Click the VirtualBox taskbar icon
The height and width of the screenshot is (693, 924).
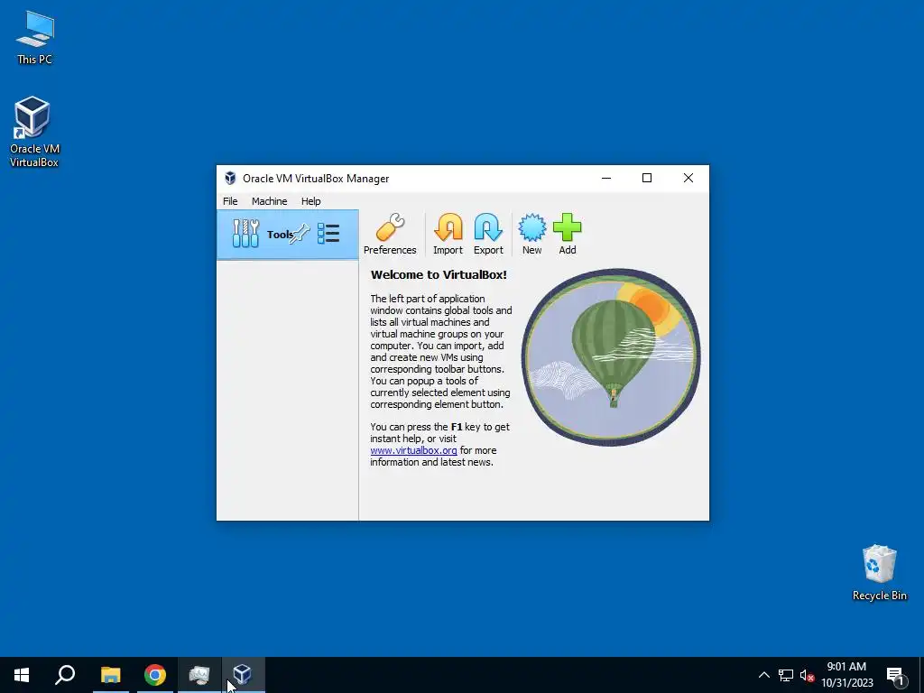click(x=243, y=675)
